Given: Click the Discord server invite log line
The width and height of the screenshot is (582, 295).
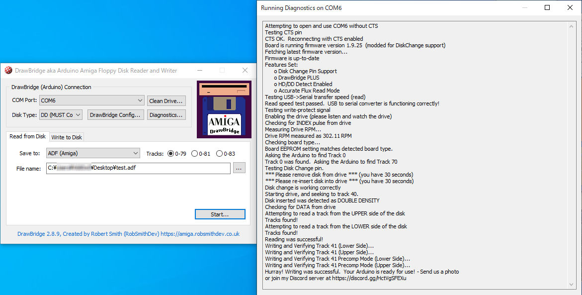Looking at the screenshot, I should [x=335, y=278].
